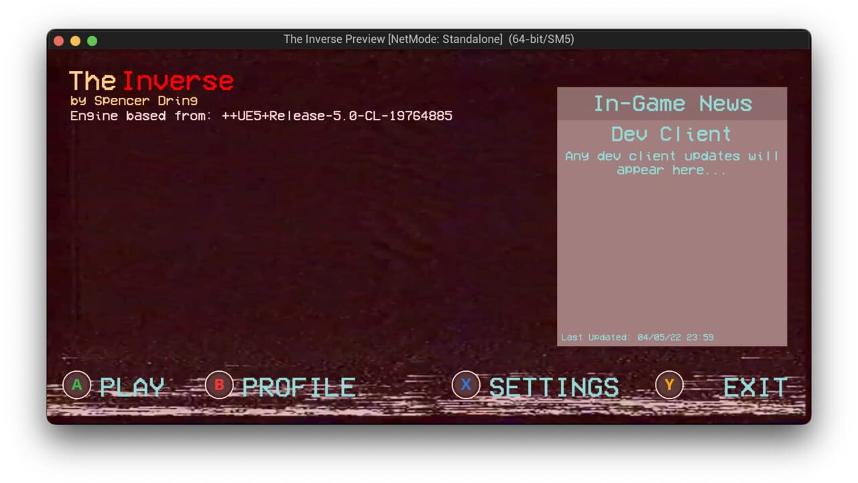This screenshot has width=858, height=483.
Task: Click the green A gamepad button icon
Action: [x=77, y=385]
